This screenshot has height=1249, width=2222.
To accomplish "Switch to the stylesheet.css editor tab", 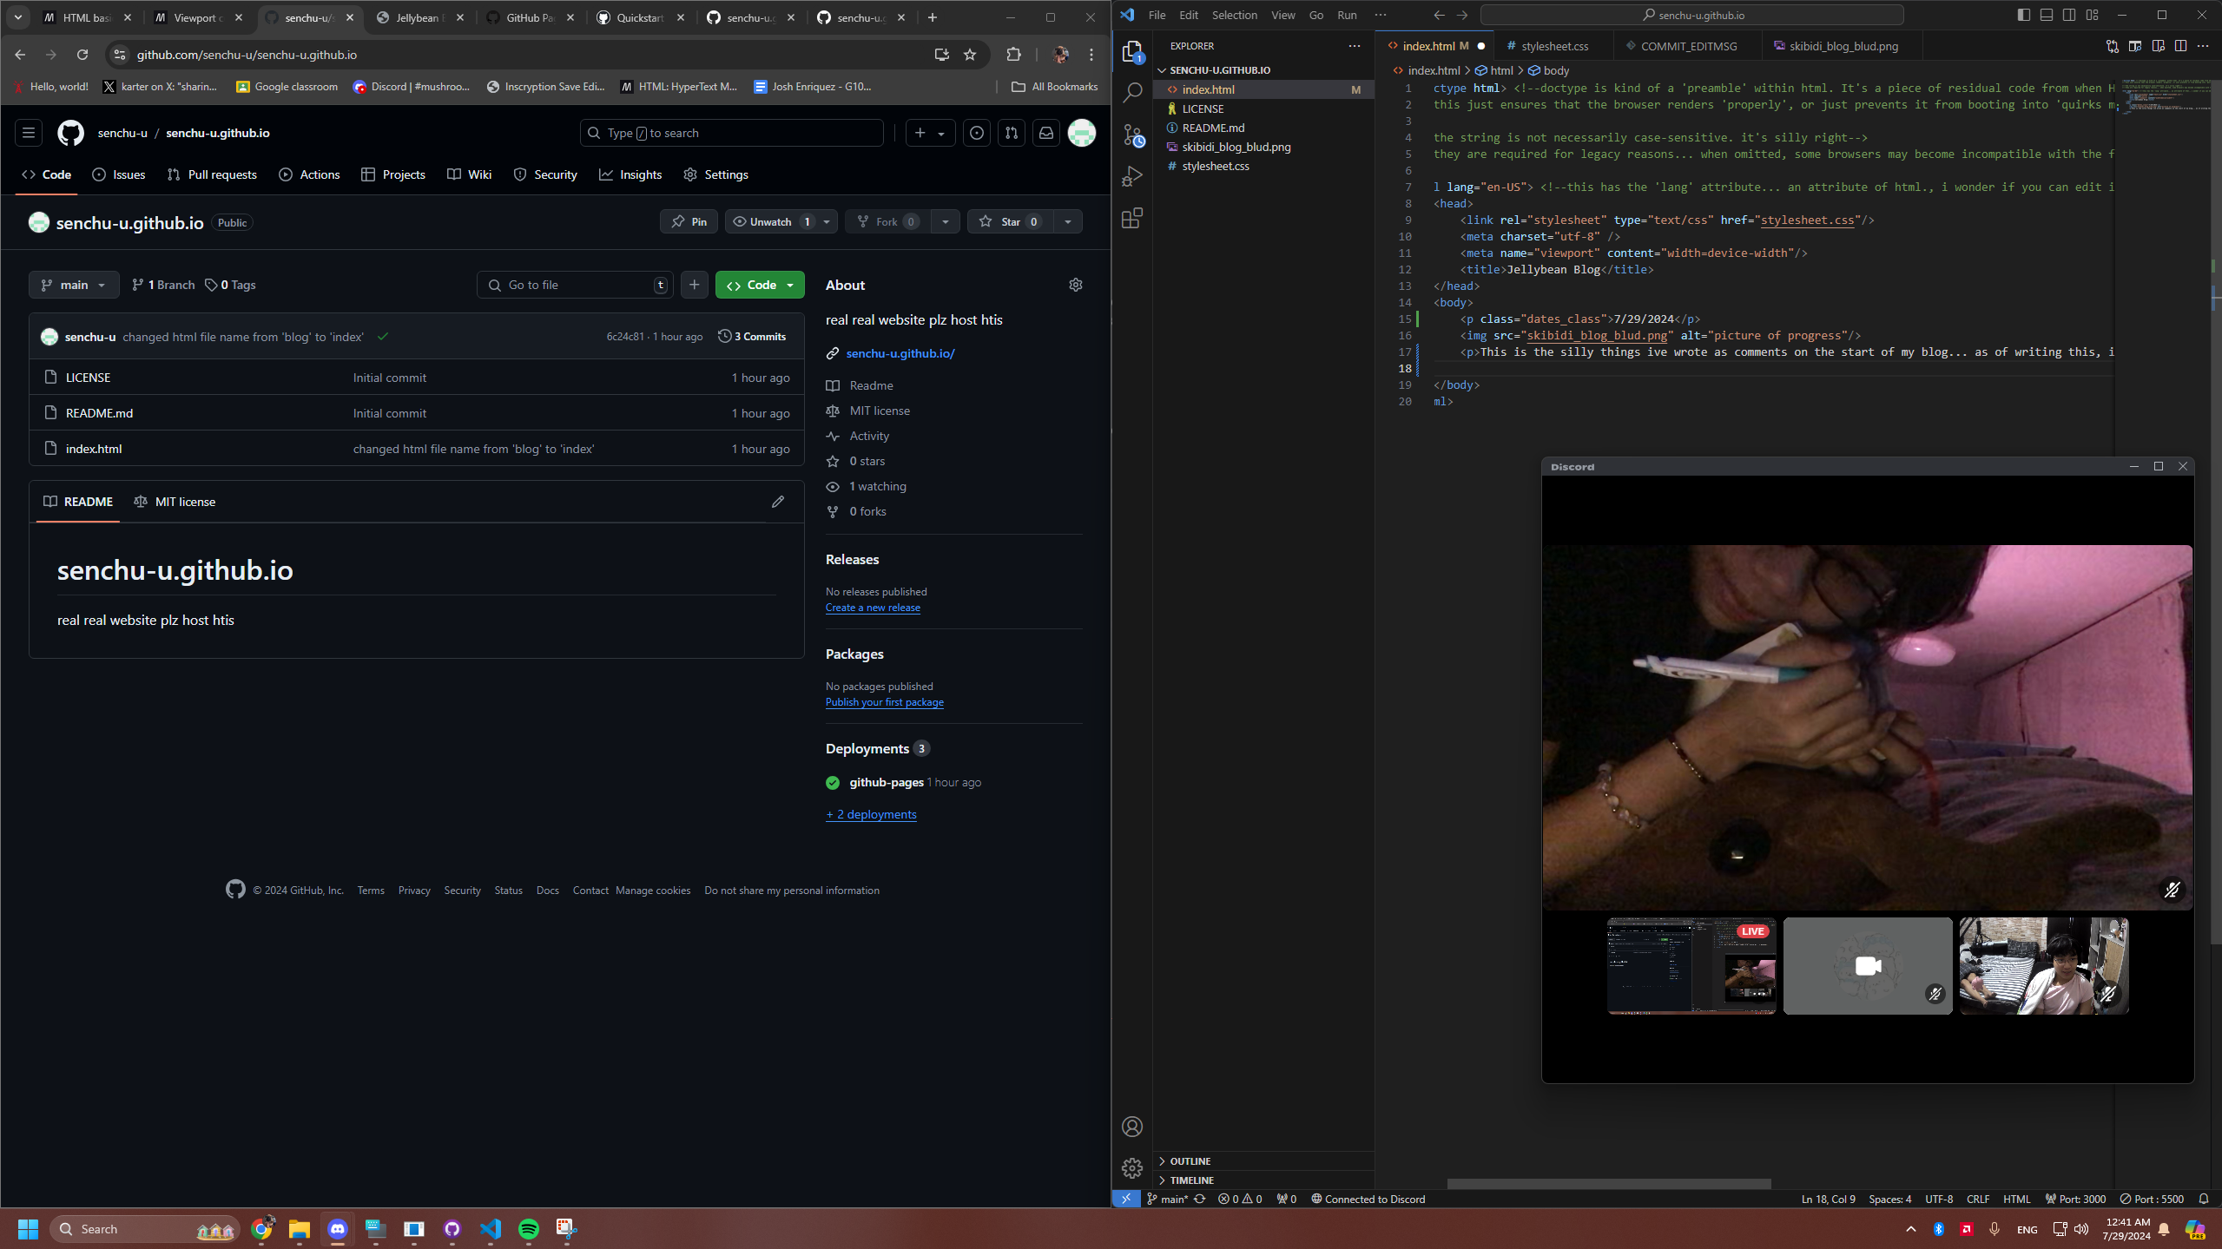I will click(1553, 46).
